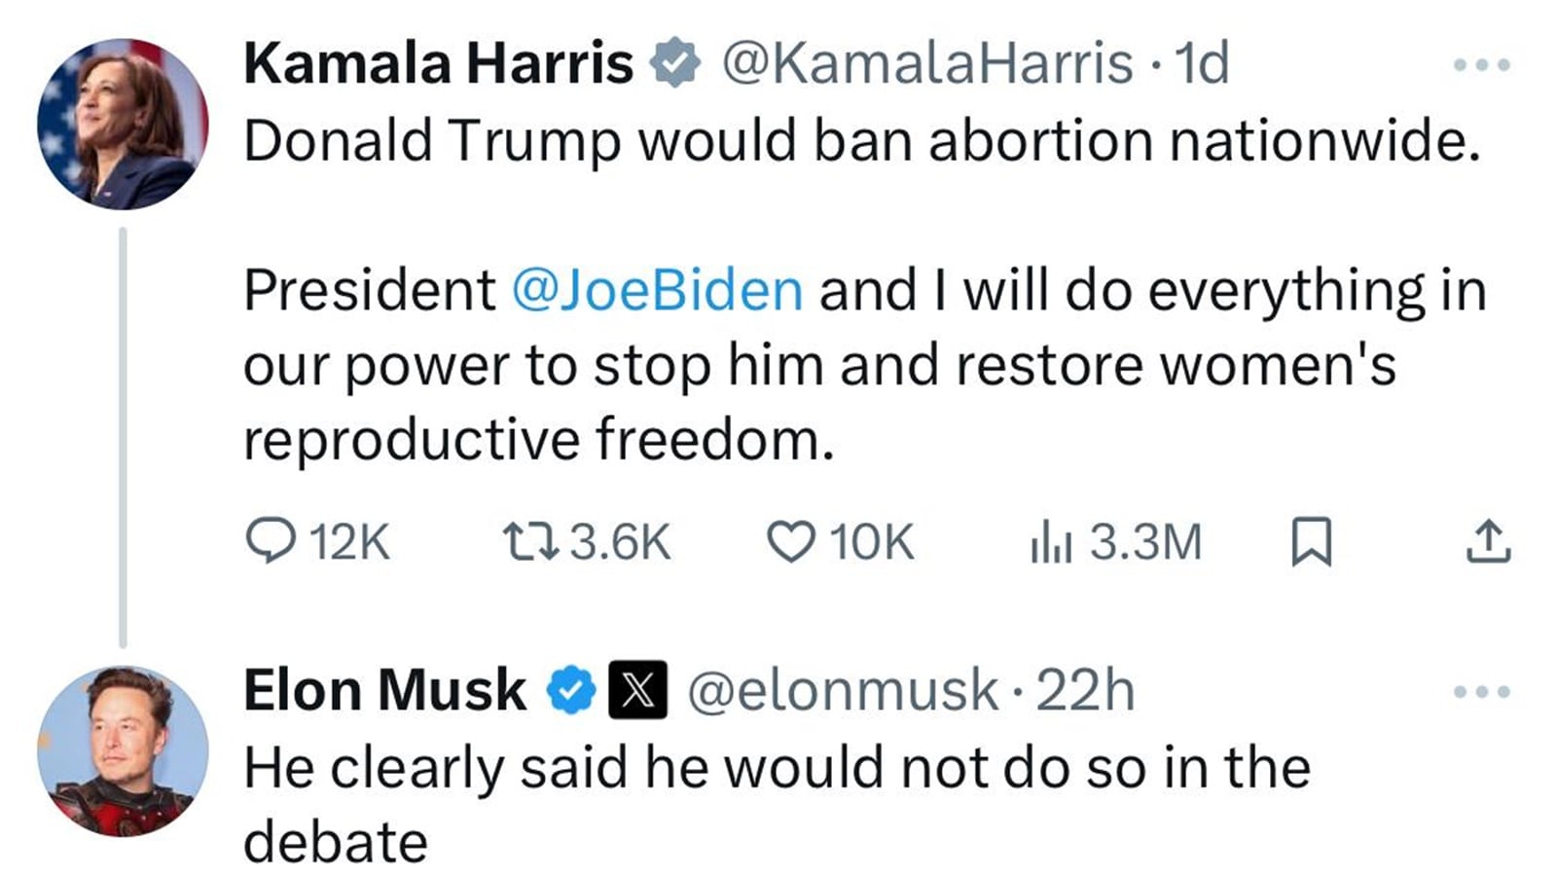The height and width of the screenshot is (876, 1557).
Task: Like the tweet with 10K hearts
Action: pyautogui.click(x=790, y=541)
